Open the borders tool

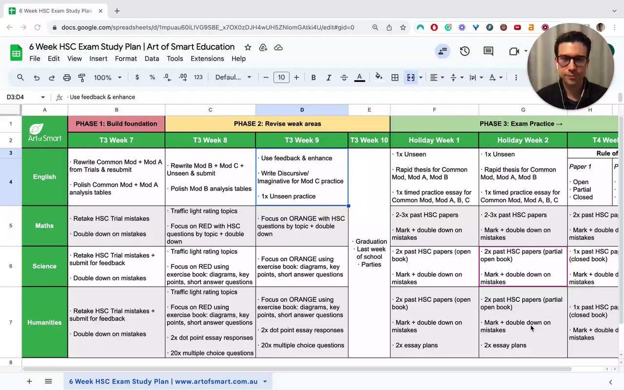395,78
